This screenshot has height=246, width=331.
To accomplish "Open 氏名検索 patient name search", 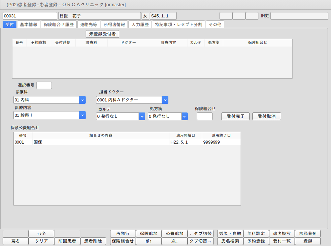I will coord(230,241).
